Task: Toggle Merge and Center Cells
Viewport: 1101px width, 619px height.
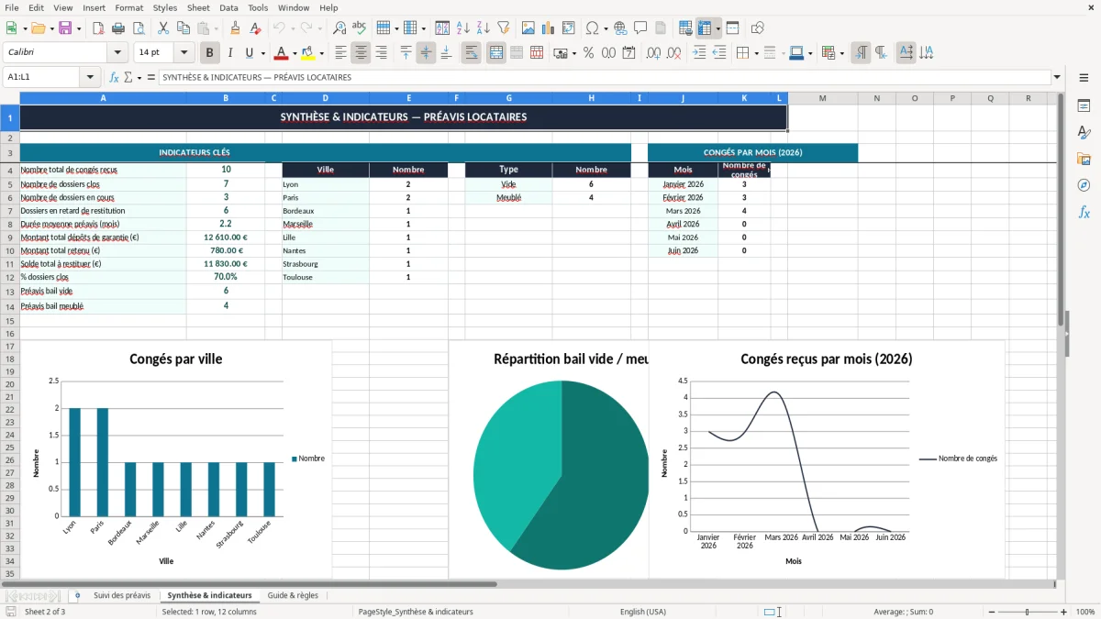Action: tap(496, 53)
